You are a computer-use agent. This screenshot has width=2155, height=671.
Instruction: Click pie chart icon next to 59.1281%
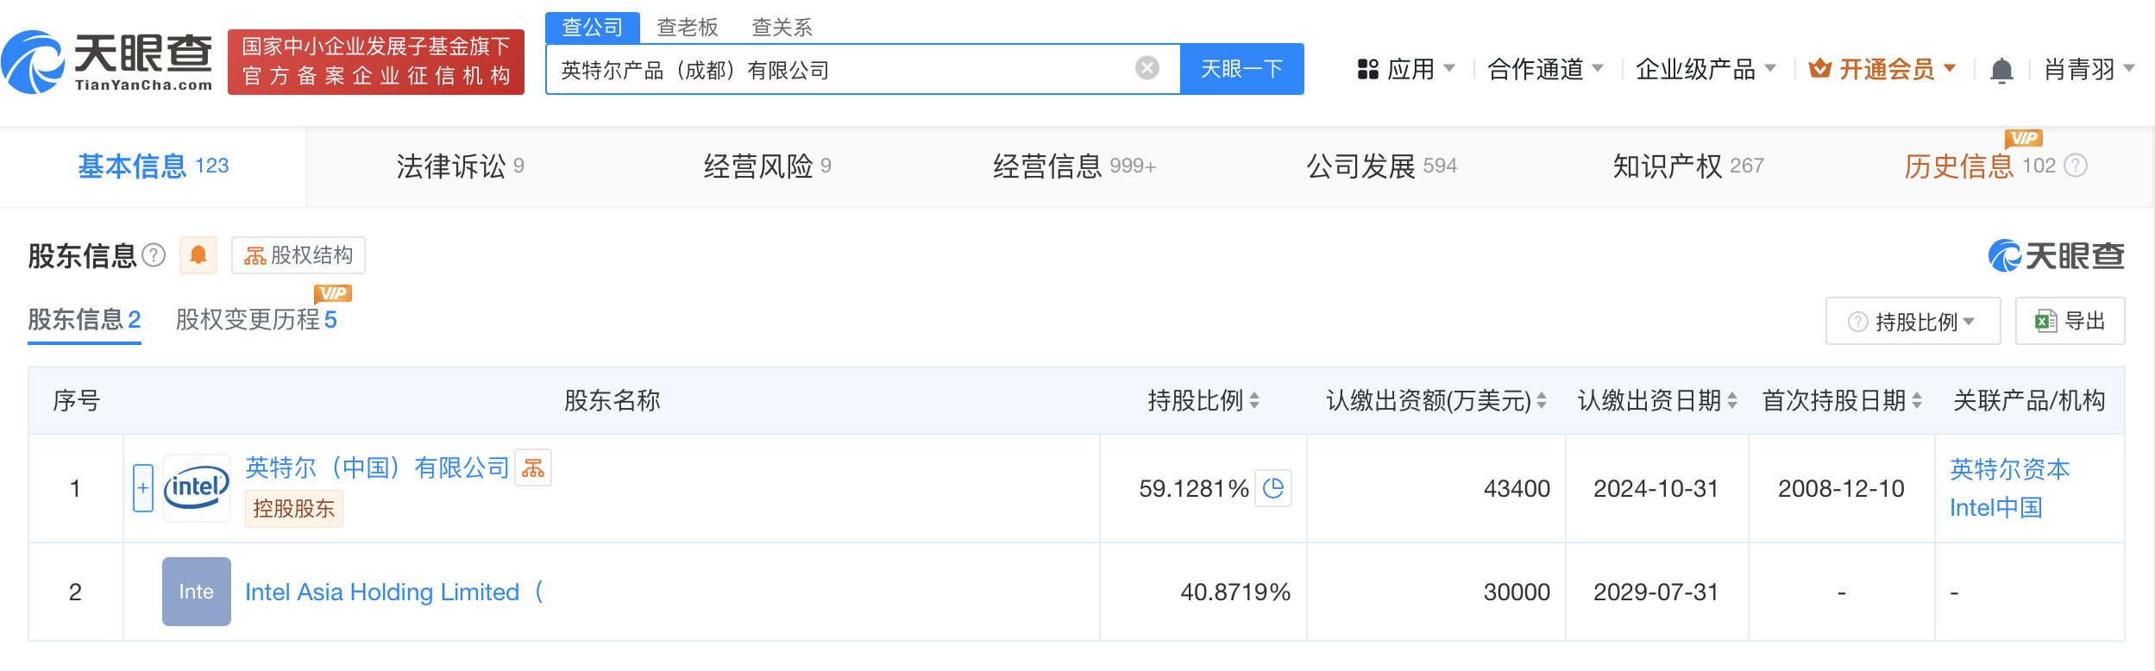(1272, 489)
